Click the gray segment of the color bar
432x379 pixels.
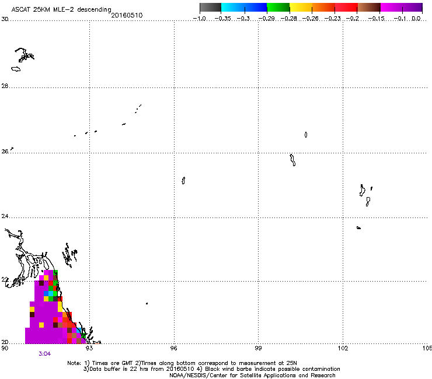tap(211, 8)
